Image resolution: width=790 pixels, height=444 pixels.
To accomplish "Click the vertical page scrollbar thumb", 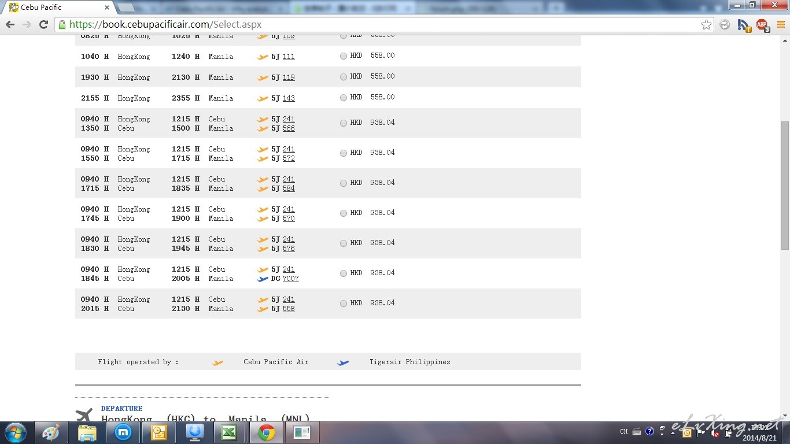I will point(785,185).
